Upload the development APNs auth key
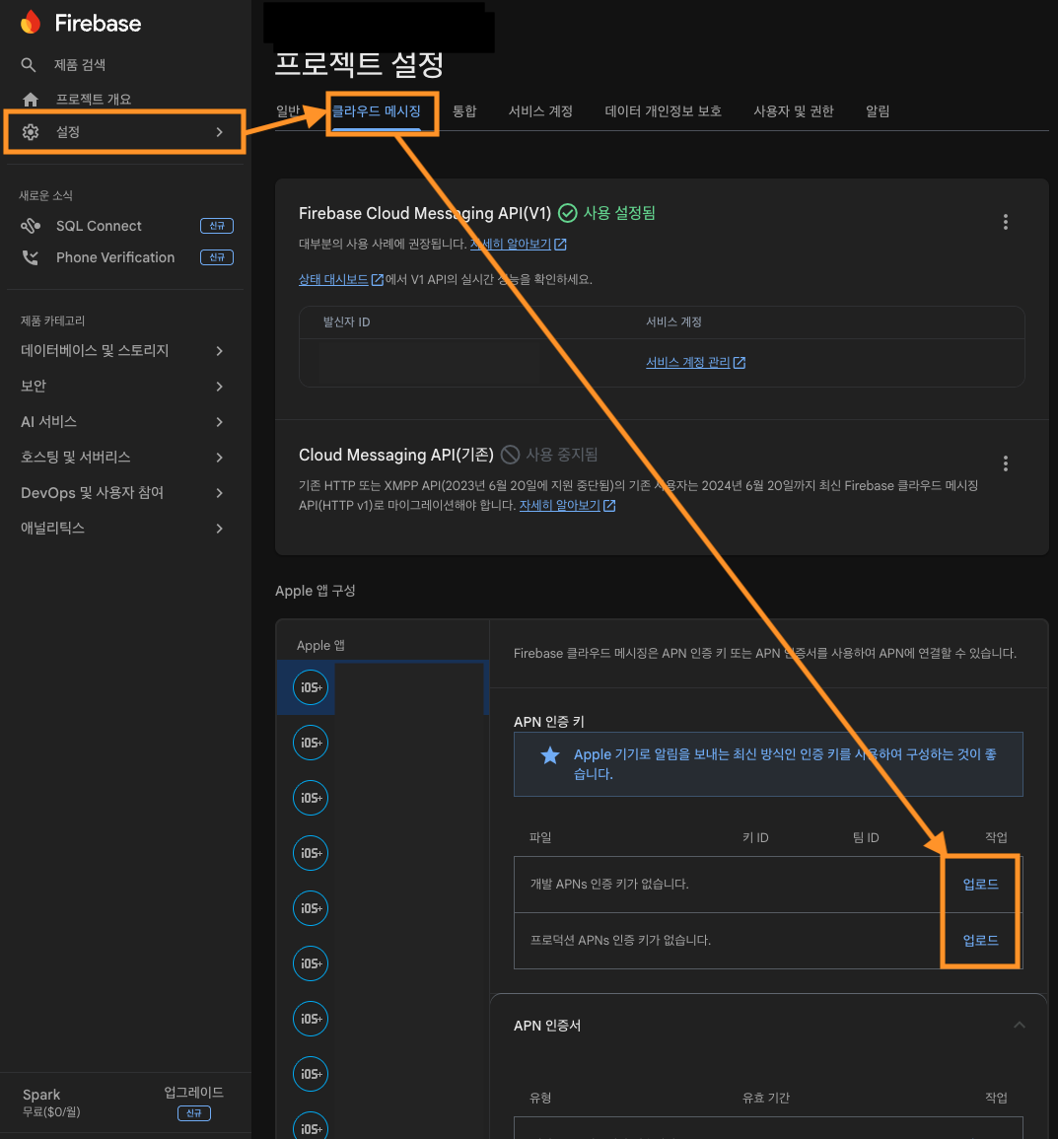Image resolution: width=1058 pixels, height=1139 pixels. pos(980,884)
